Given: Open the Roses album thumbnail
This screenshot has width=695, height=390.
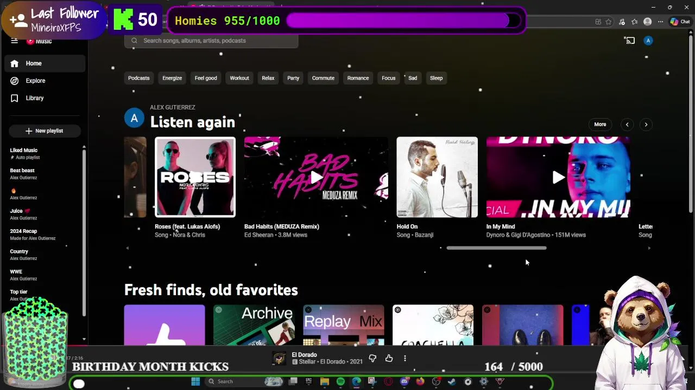Looking at the screenshot, I should 195,177.
